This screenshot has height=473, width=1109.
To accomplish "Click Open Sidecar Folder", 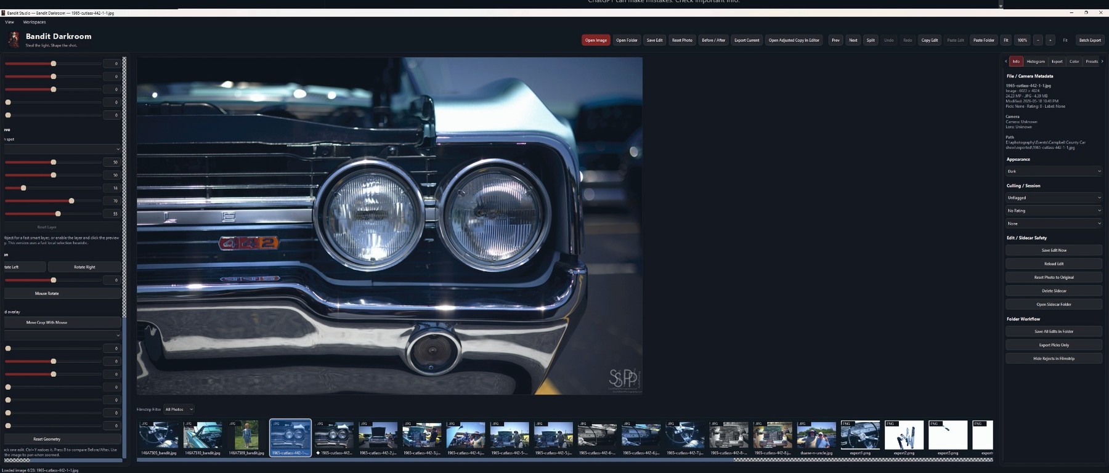I will [1054, 304].
